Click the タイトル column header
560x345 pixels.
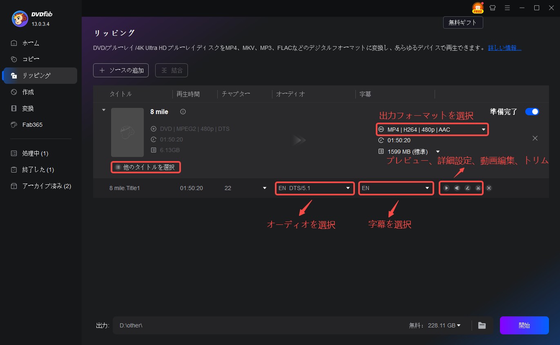point(120,94)
